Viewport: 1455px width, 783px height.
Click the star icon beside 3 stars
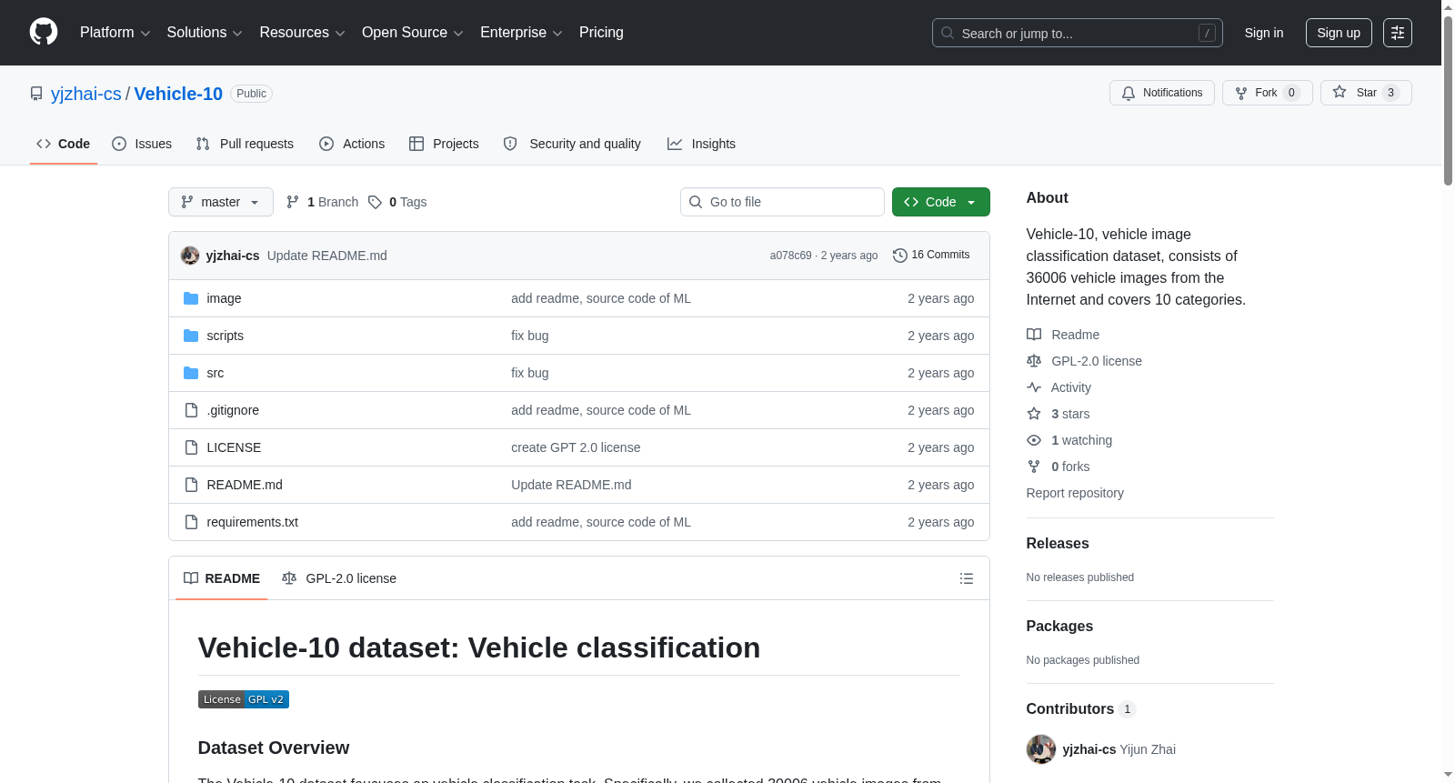point(1034,414)
